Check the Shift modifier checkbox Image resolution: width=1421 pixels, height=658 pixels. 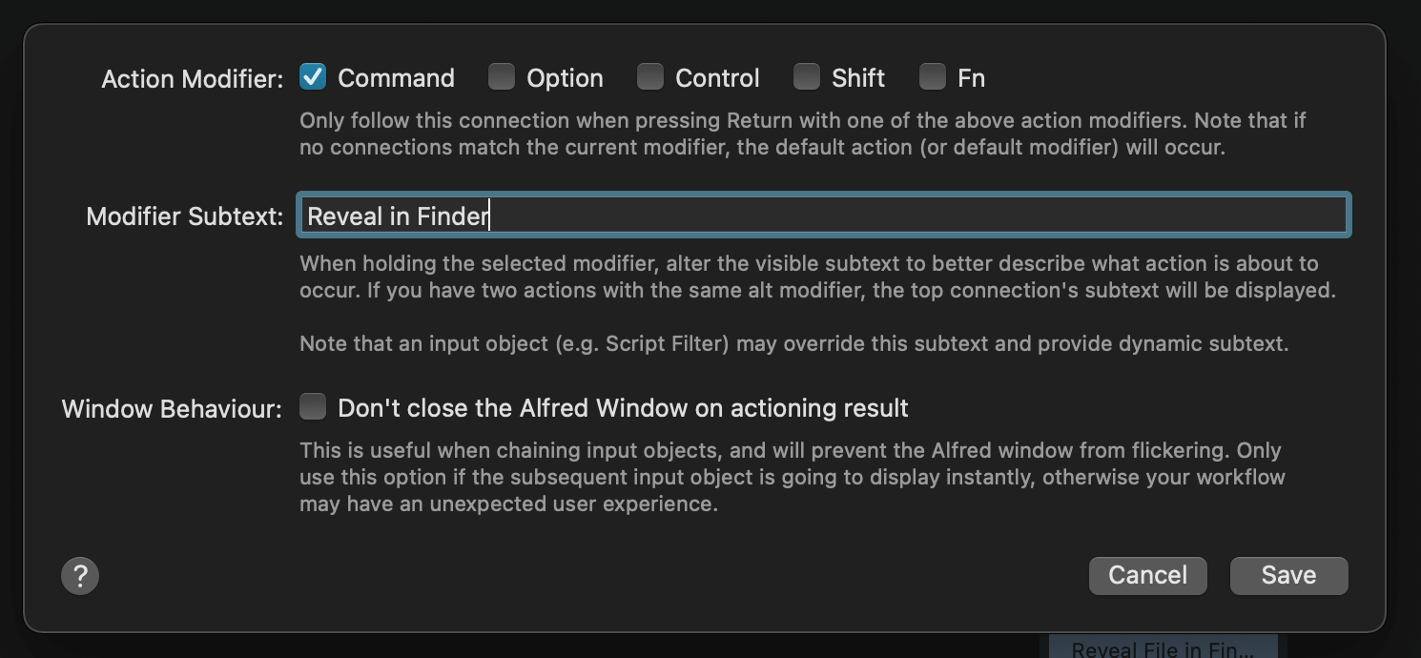[x=807, y=76]
